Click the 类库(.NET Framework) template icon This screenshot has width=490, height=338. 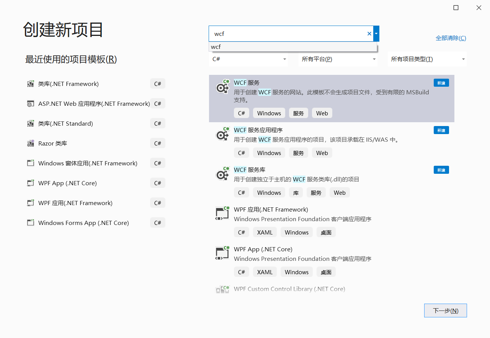[31, 84]
